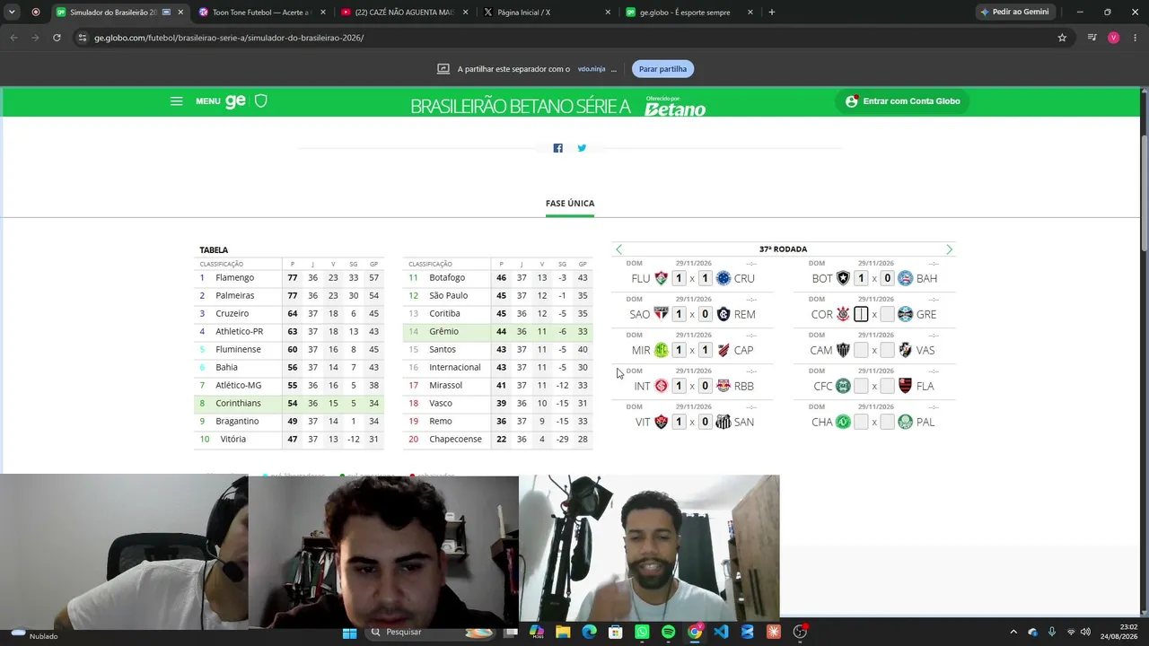Image resolution: width=1149 pixels, height=646 pixels.
Task: Click the Vitória crest in VIT x SAN
Action: tap(662, 422)
